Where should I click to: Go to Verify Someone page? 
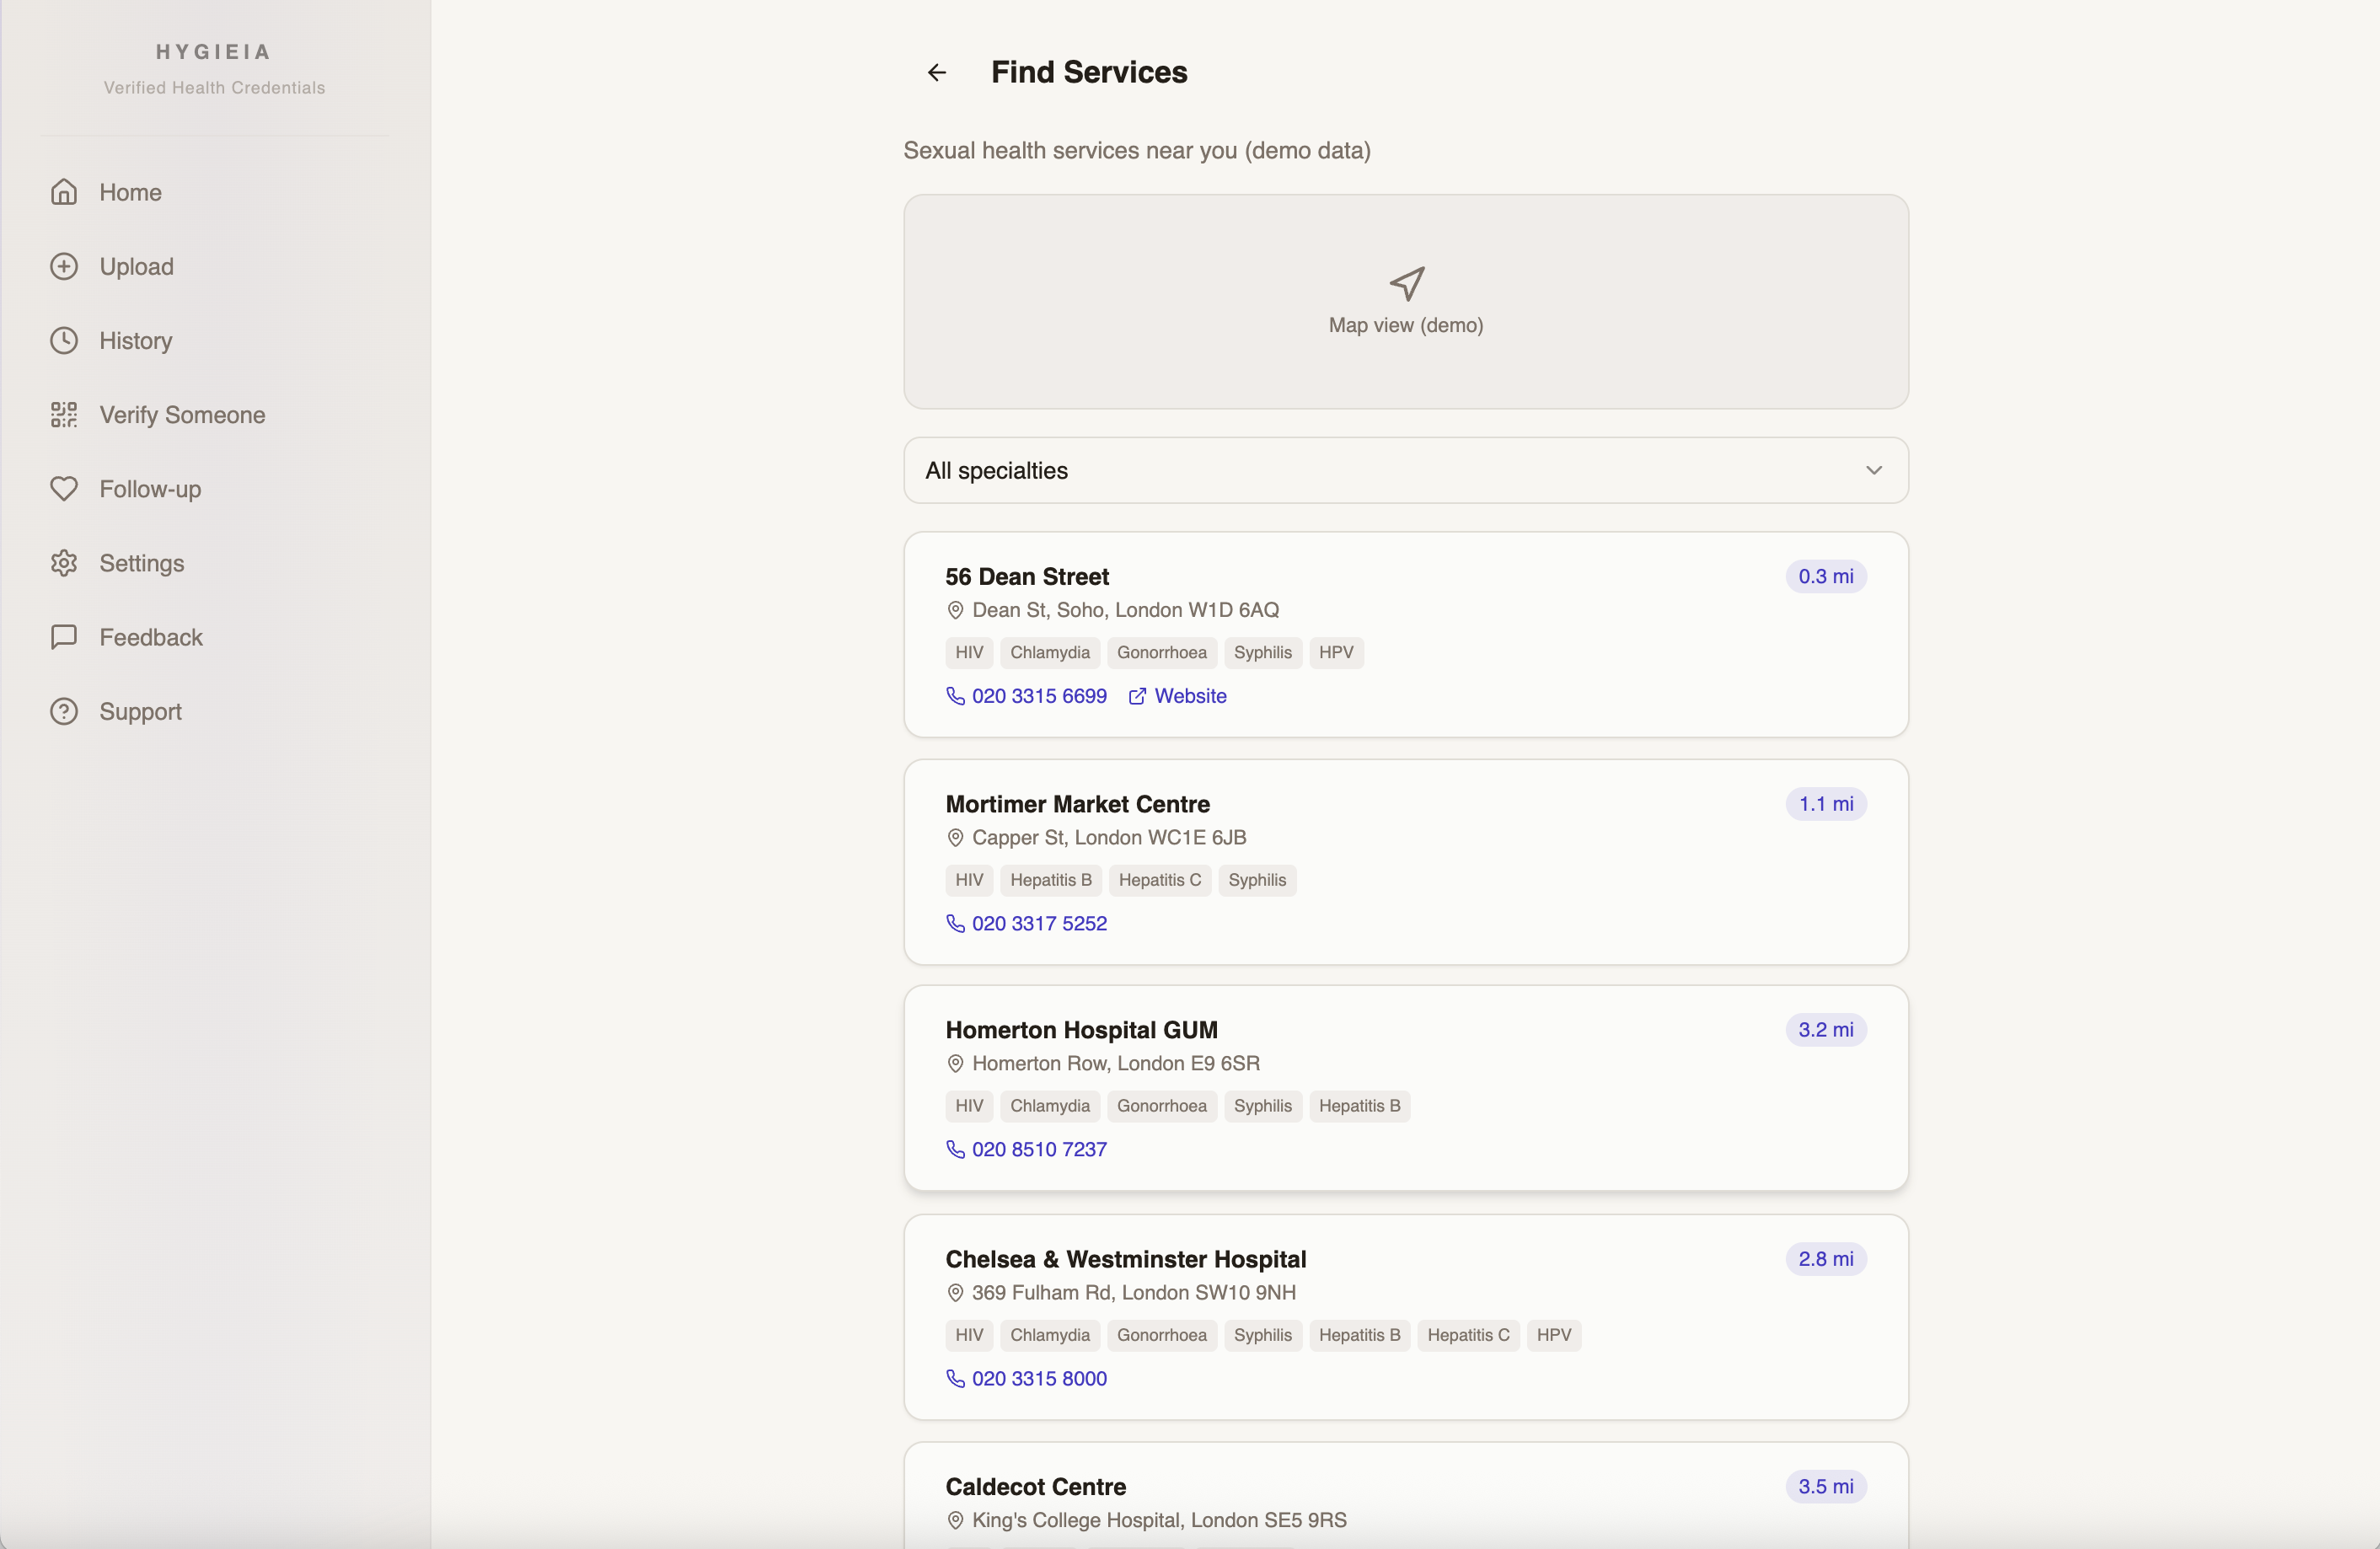182,415
